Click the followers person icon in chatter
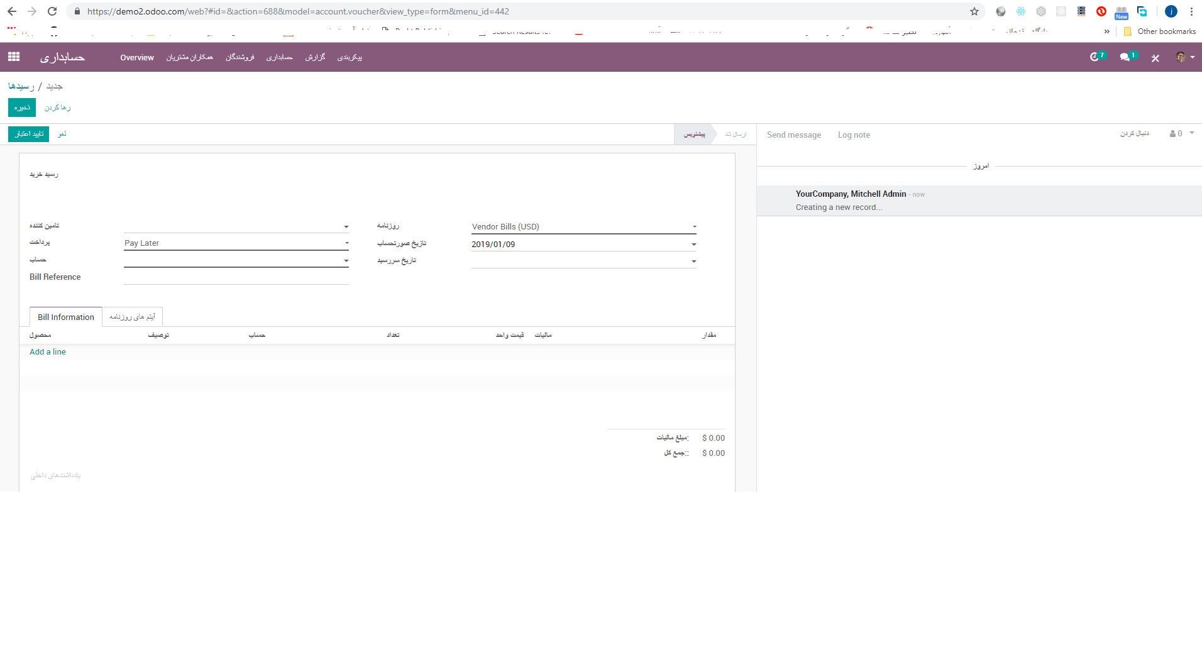Screen dimensions: 1202x645 [1171, 133]
